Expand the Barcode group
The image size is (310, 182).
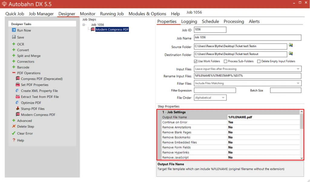(x=14, y=67)
